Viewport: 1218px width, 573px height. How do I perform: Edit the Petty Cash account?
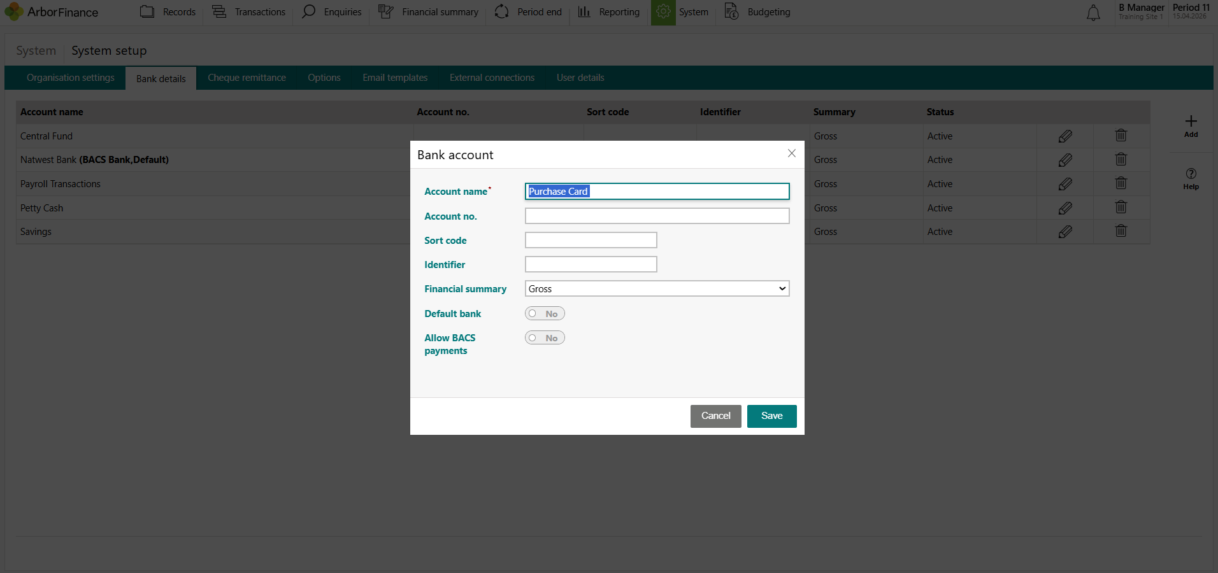1065,208
